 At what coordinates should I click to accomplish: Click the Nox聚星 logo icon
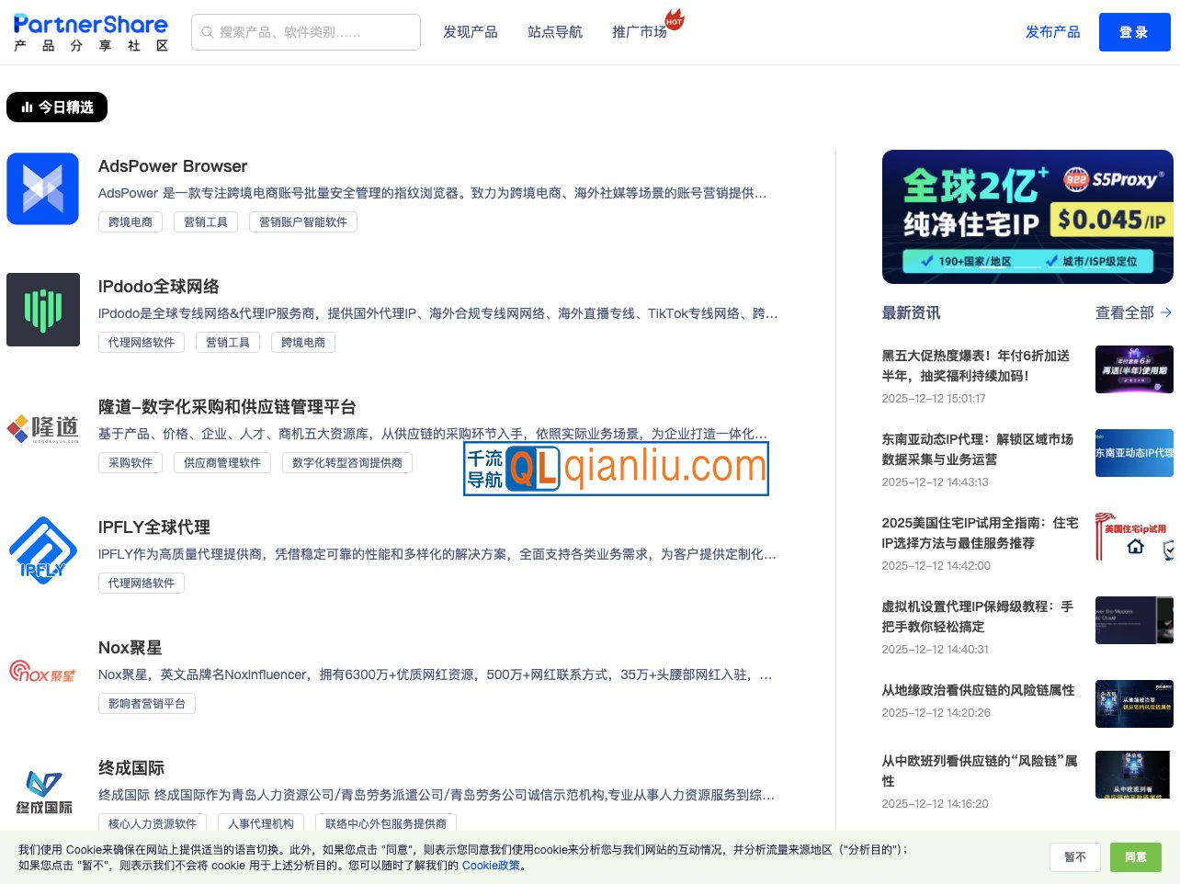[42, 671]
